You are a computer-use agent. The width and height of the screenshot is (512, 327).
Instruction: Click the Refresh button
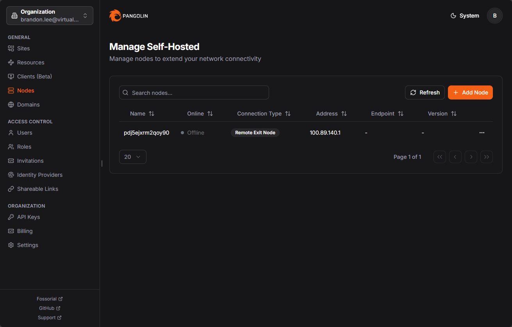(425, 92)
